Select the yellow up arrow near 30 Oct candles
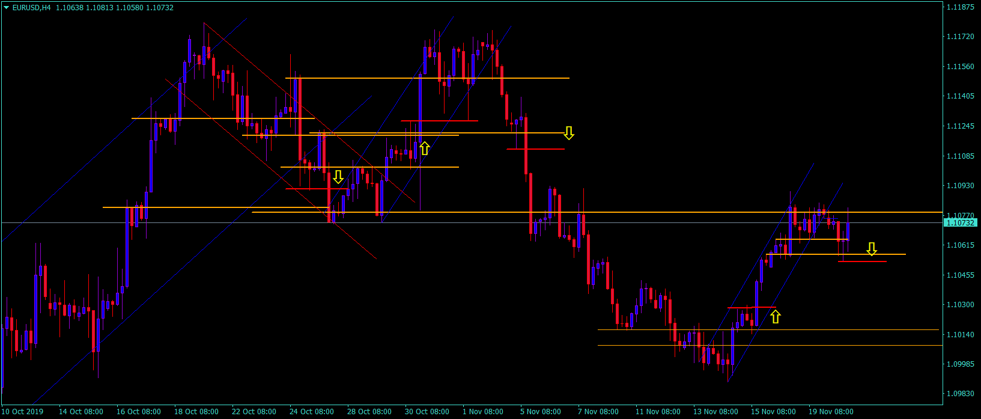The height and width of the screenshot is (419, 981). [425, 148]
